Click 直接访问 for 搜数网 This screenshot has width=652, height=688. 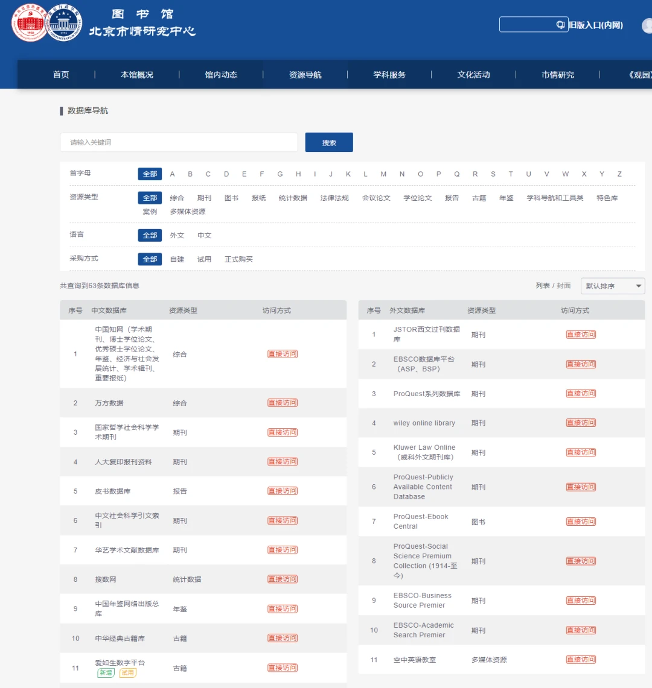(x=283, y=579)
